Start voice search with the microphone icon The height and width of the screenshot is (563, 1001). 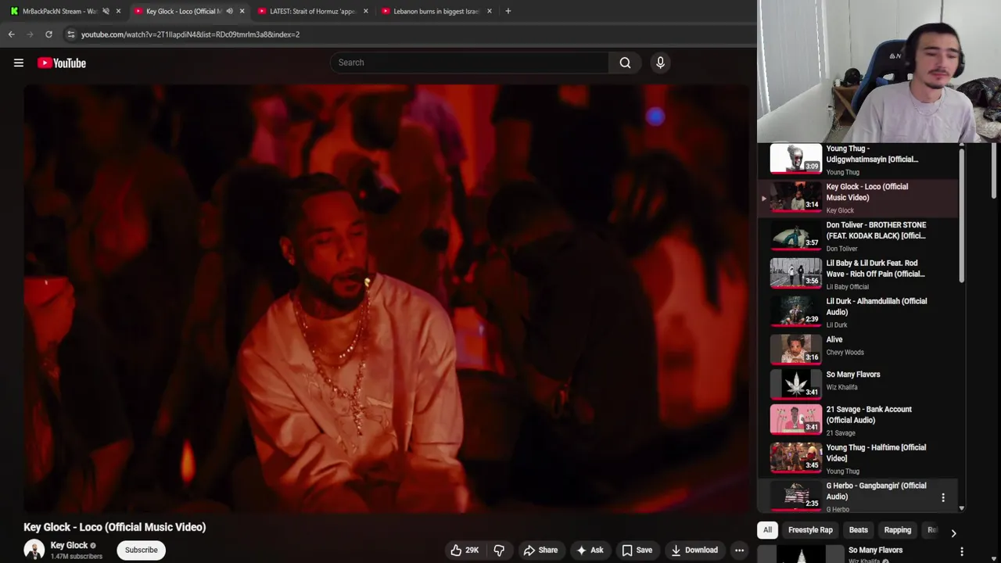[x=660, y=63]
